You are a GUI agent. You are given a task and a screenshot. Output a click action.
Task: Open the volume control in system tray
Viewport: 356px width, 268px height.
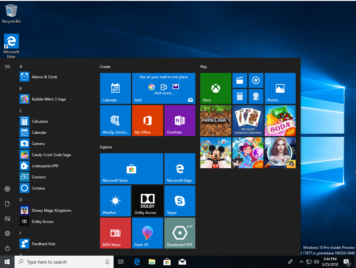point(316,262)
